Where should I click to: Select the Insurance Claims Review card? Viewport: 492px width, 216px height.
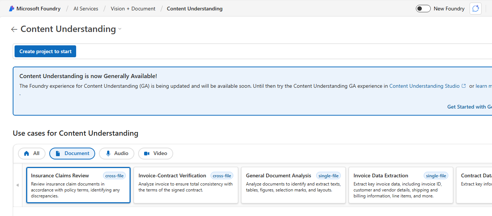click(78, 185)
